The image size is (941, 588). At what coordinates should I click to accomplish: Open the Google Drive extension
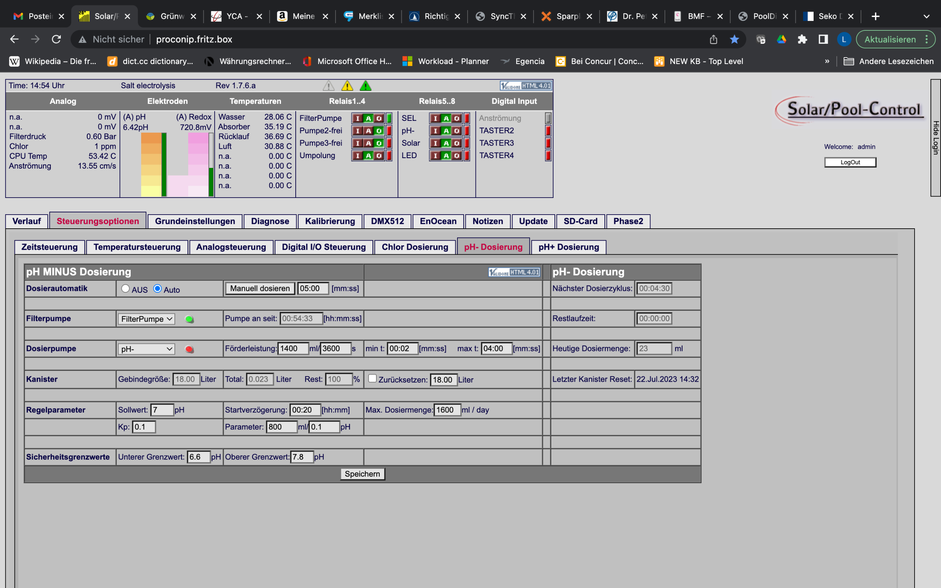click(782, 39)
